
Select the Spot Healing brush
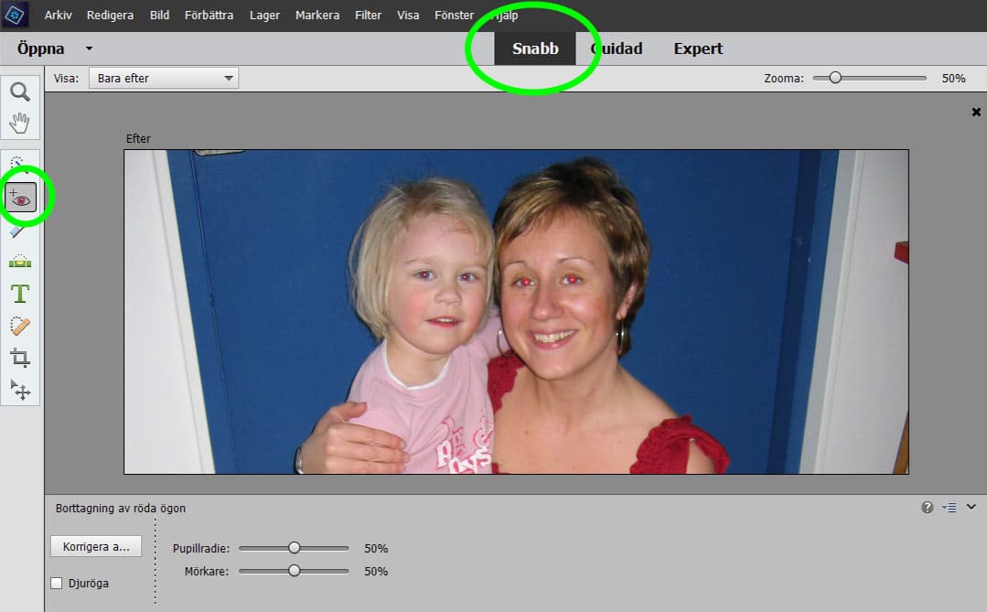[19, 325]
